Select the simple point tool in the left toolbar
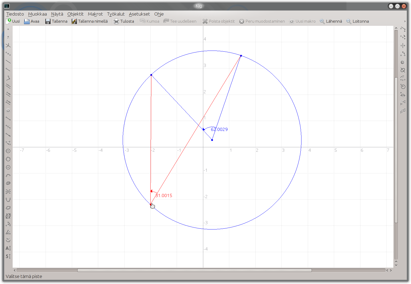This screenshot has height=284, width=411. [x=8, y=29]
